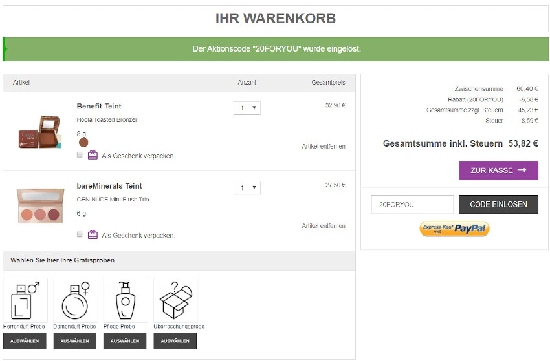Click the Rabatt (20FORYOU) line
This screenshot has width=550, height=361.
point(493,100)
